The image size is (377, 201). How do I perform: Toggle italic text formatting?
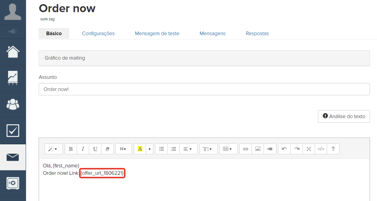click(x=83, y=149)
